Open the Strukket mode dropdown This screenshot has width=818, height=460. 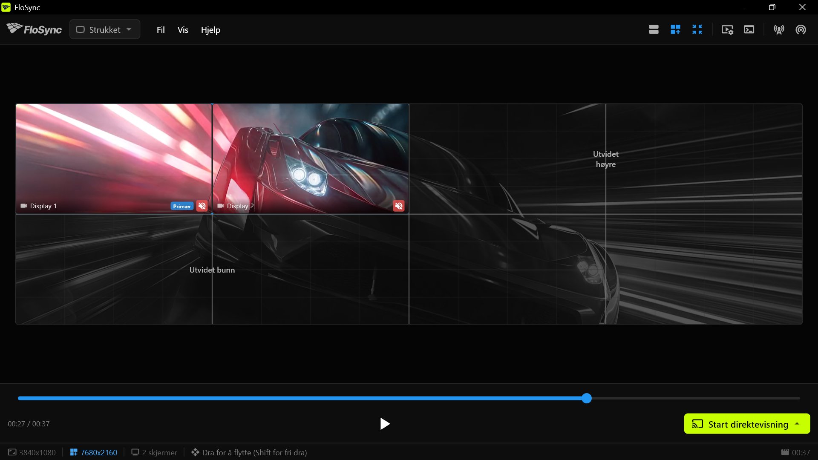point(105,29)
